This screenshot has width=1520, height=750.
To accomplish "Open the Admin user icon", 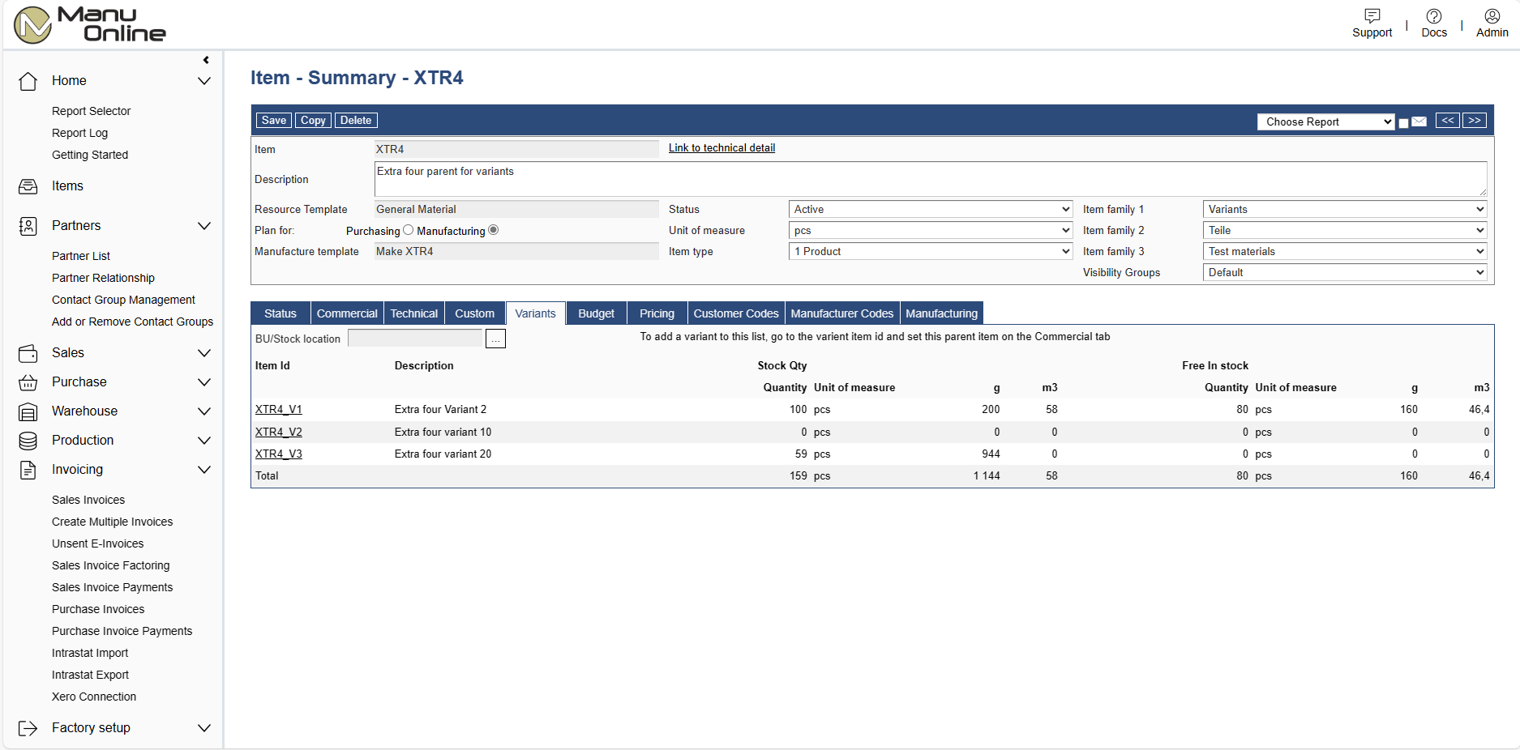I will [x=1492, y=16].
